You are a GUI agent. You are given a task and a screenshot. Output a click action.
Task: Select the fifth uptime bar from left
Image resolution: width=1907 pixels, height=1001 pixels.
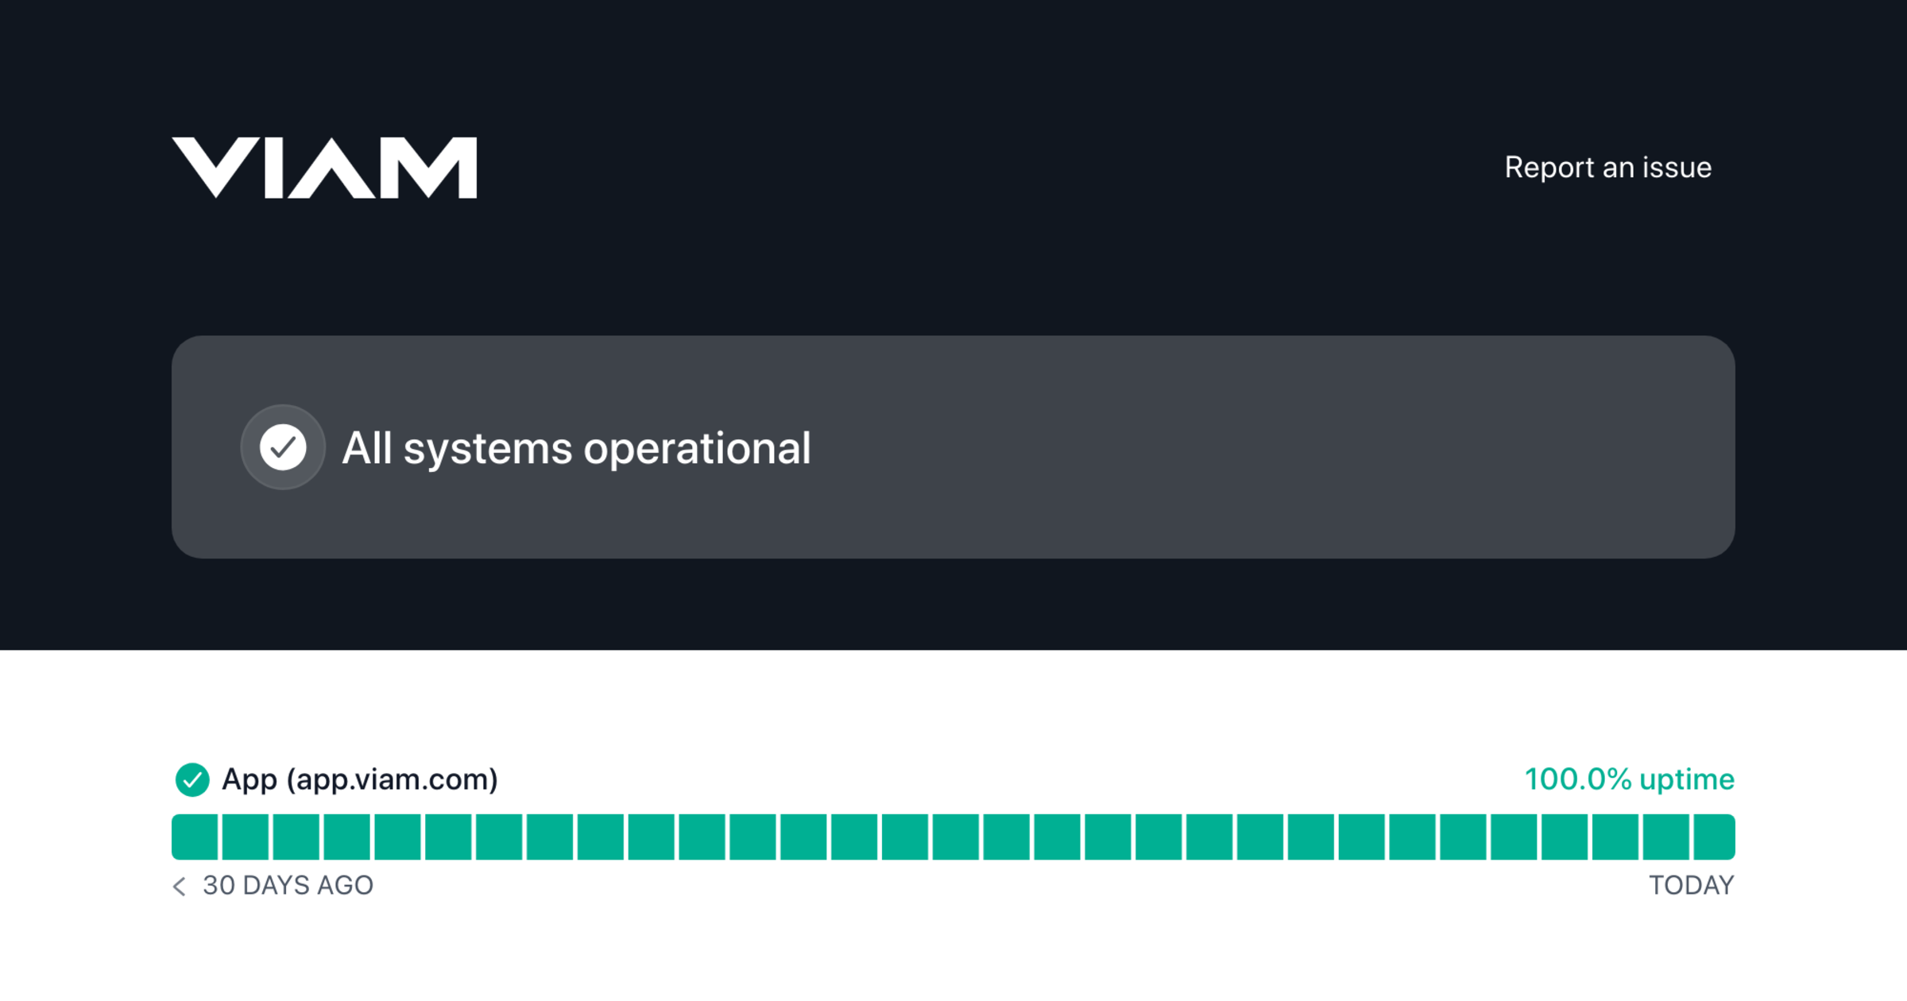pyautogui.click(x=397, y=837)
